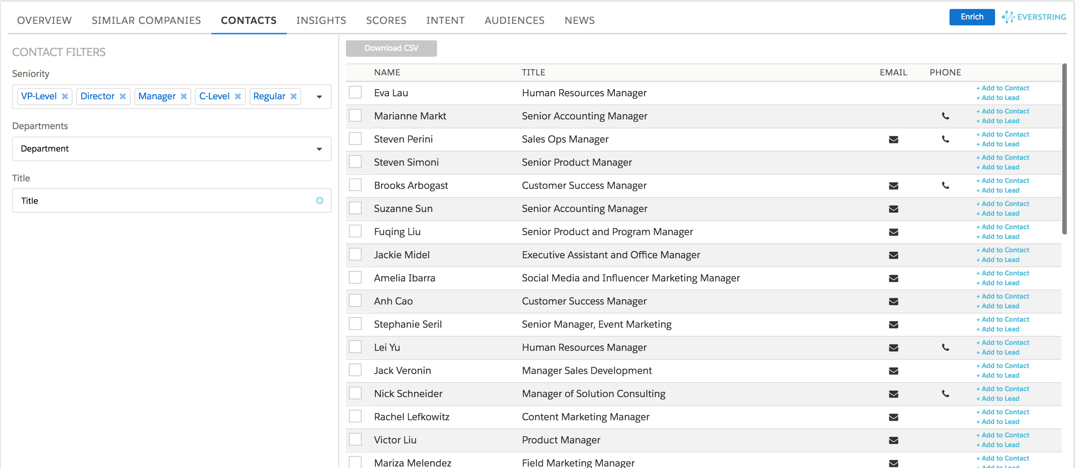The image size is (1075, 468).
Task: Click Add to Lead for Eva Lau
Action: pos(997,98)
